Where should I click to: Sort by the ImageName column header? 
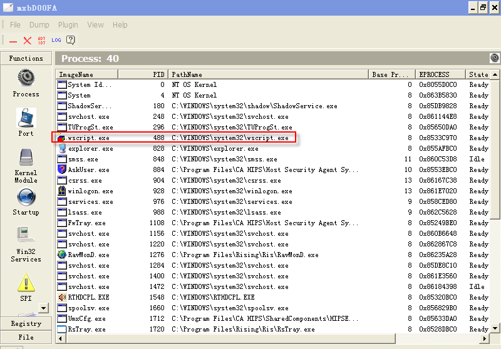[x=86, y=74]
